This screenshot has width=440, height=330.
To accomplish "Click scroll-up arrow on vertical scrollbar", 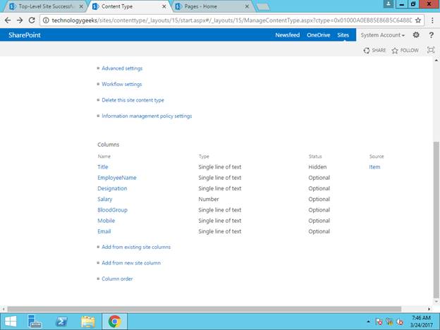I will 436,60.
